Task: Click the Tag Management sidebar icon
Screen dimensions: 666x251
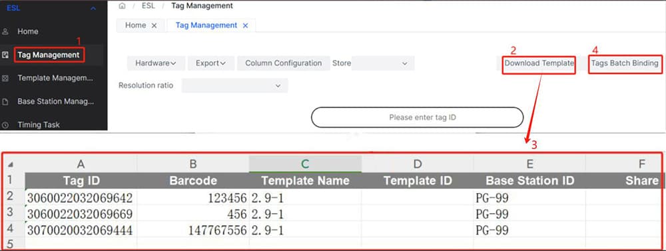Action: pyautogui.click(x=5, y=55)
